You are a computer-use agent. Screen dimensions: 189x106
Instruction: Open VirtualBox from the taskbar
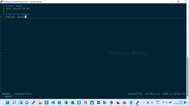click(x=111, y=103)
